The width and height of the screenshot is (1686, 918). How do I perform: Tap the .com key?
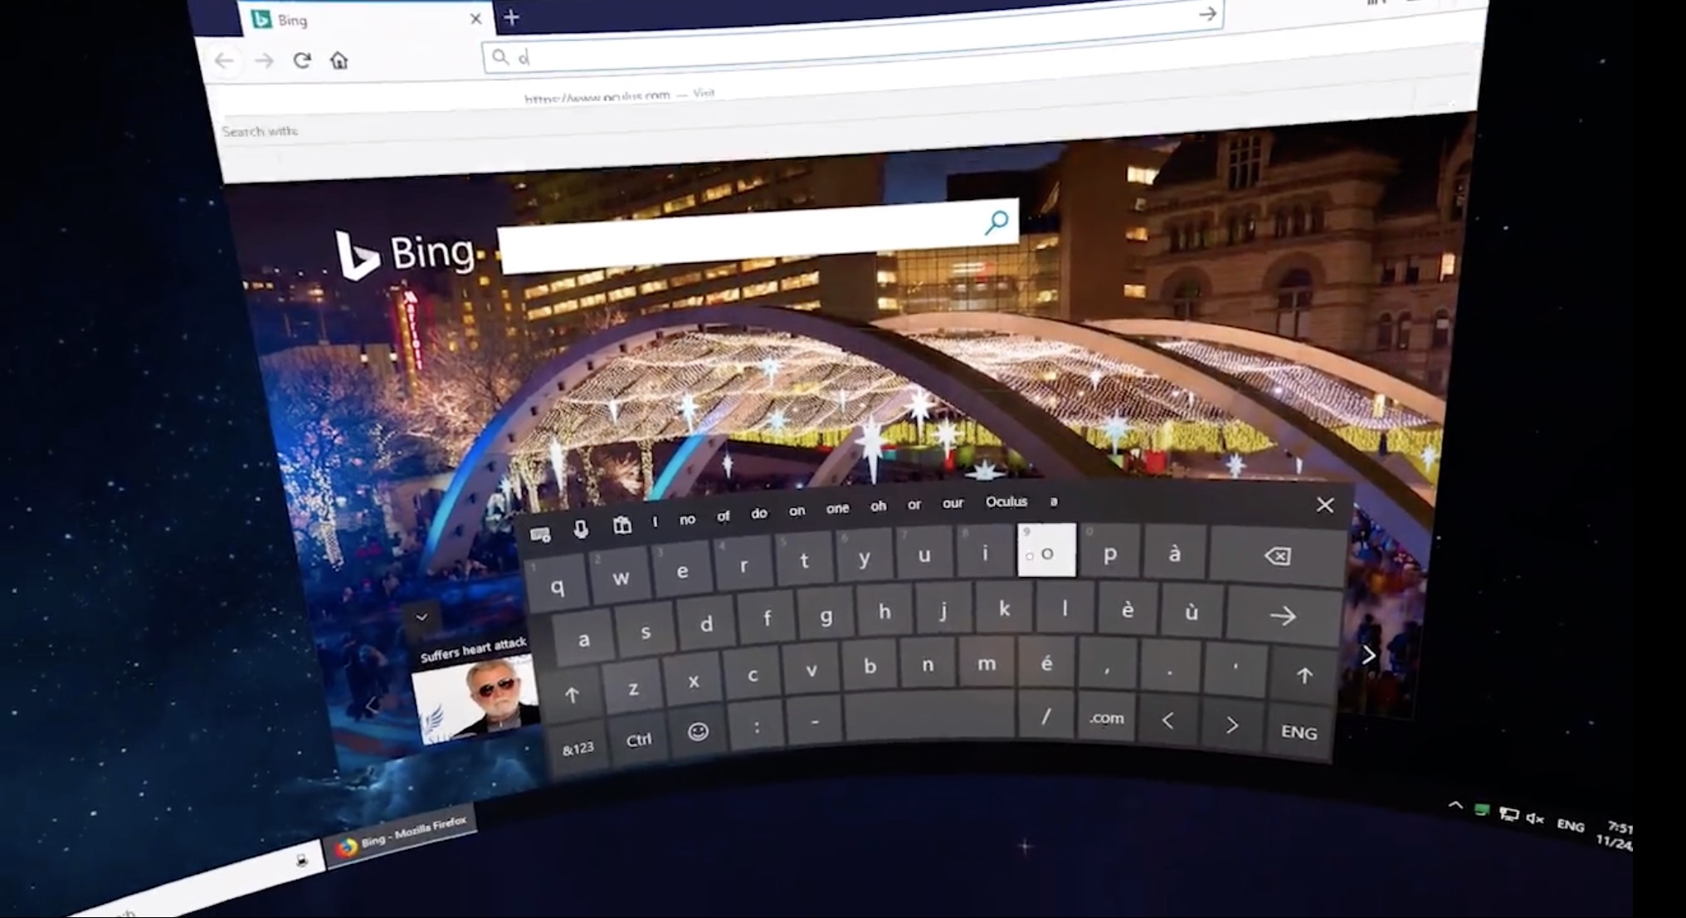[x=1106, y=718]
